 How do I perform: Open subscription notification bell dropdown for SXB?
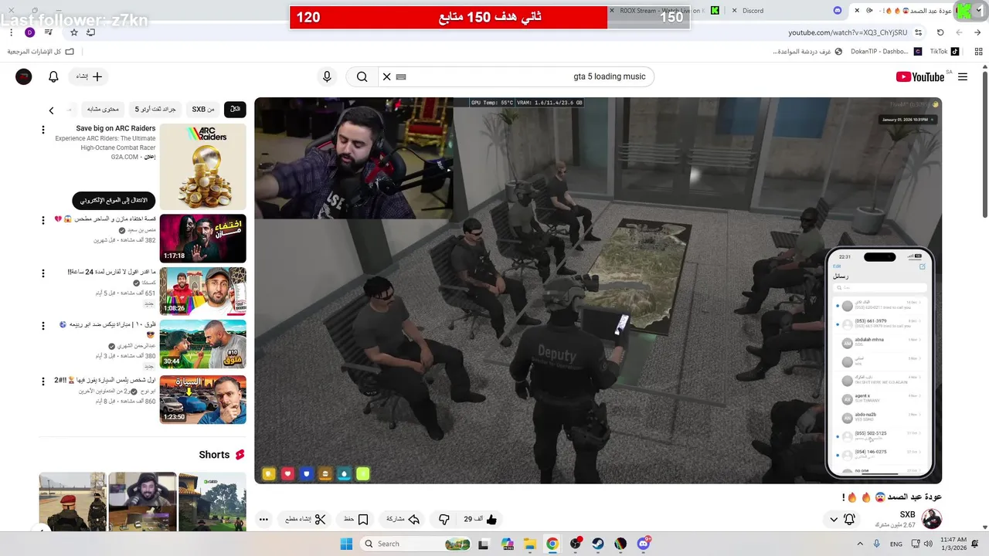tap(842, 520)
